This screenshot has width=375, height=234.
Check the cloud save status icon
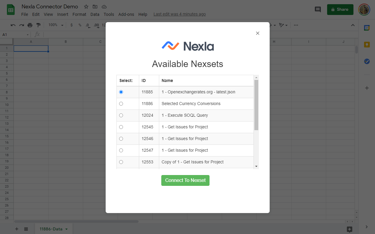point(104,7)
